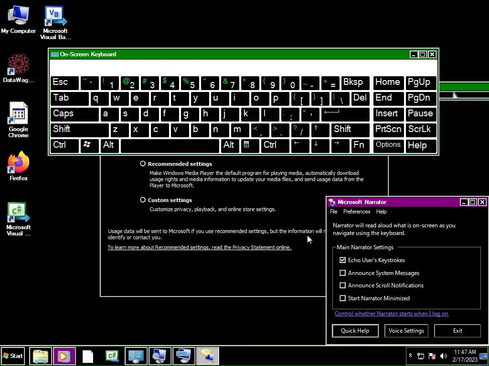Select Recommended settings radio button
The width and height of the screenshot is (489, 366).
point(143,164)
